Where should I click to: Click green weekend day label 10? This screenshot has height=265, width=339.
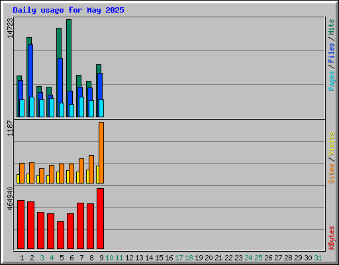[109, 258]
